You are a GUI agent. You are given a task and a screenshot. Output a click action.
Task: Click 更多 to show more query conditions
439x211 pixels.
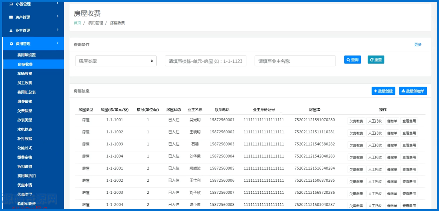click(418, 44)
